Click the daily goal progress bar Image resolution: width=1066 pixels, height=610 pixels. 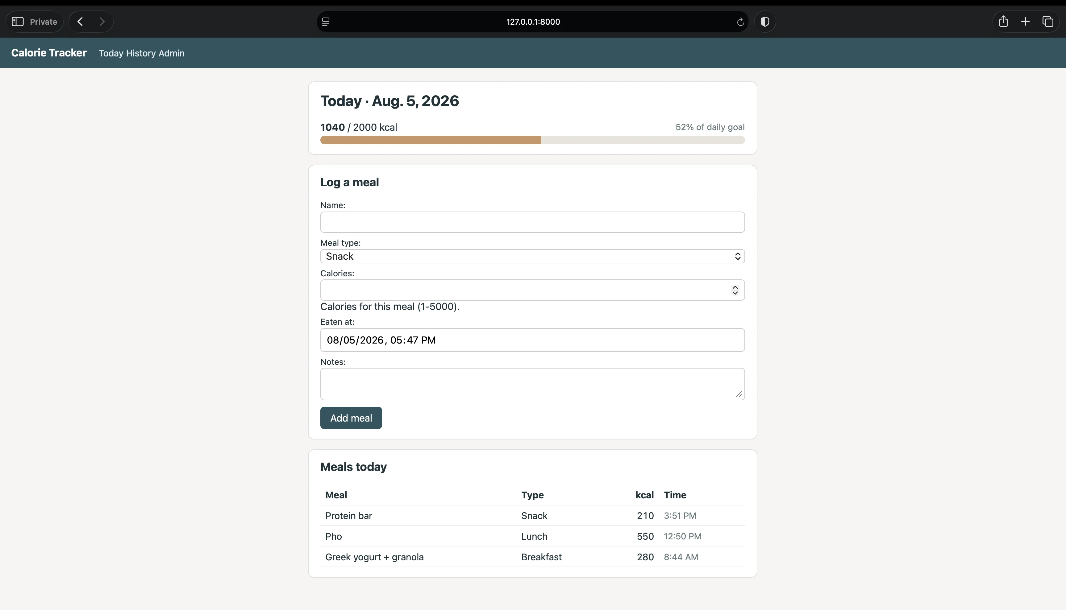532,140
